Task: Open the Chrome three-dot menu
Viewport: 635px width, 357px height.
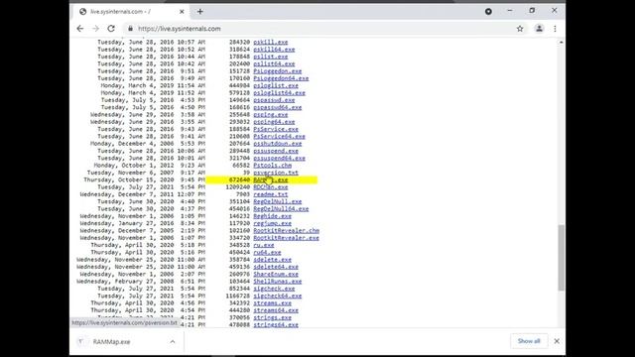Action: (x=556, y=29)
